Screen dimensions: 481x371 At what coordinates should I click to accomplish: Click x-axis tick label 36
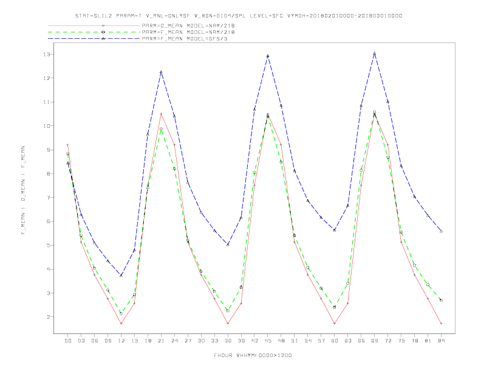pos(228,341)
